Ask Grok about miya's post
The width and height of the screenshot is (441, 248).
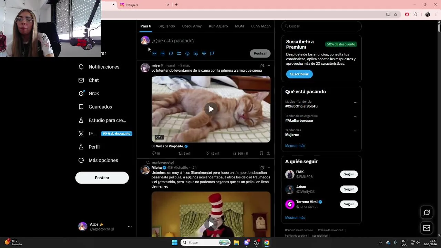pyautogui.click(x=262, y=65)
